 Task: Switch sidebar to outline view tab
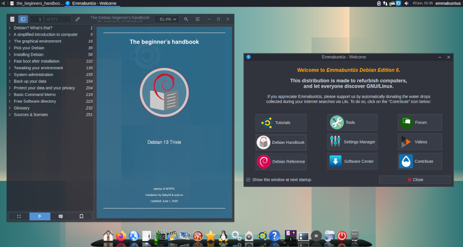click(x=40, y=216)
